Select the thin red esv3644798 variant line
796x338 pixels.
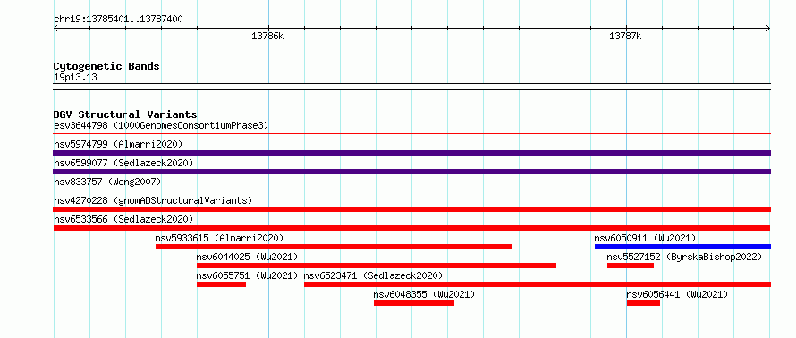pos(412,134)
